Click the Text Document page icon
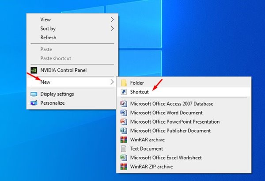The width and height of the screenshot is (265, 181). point(123,149)
